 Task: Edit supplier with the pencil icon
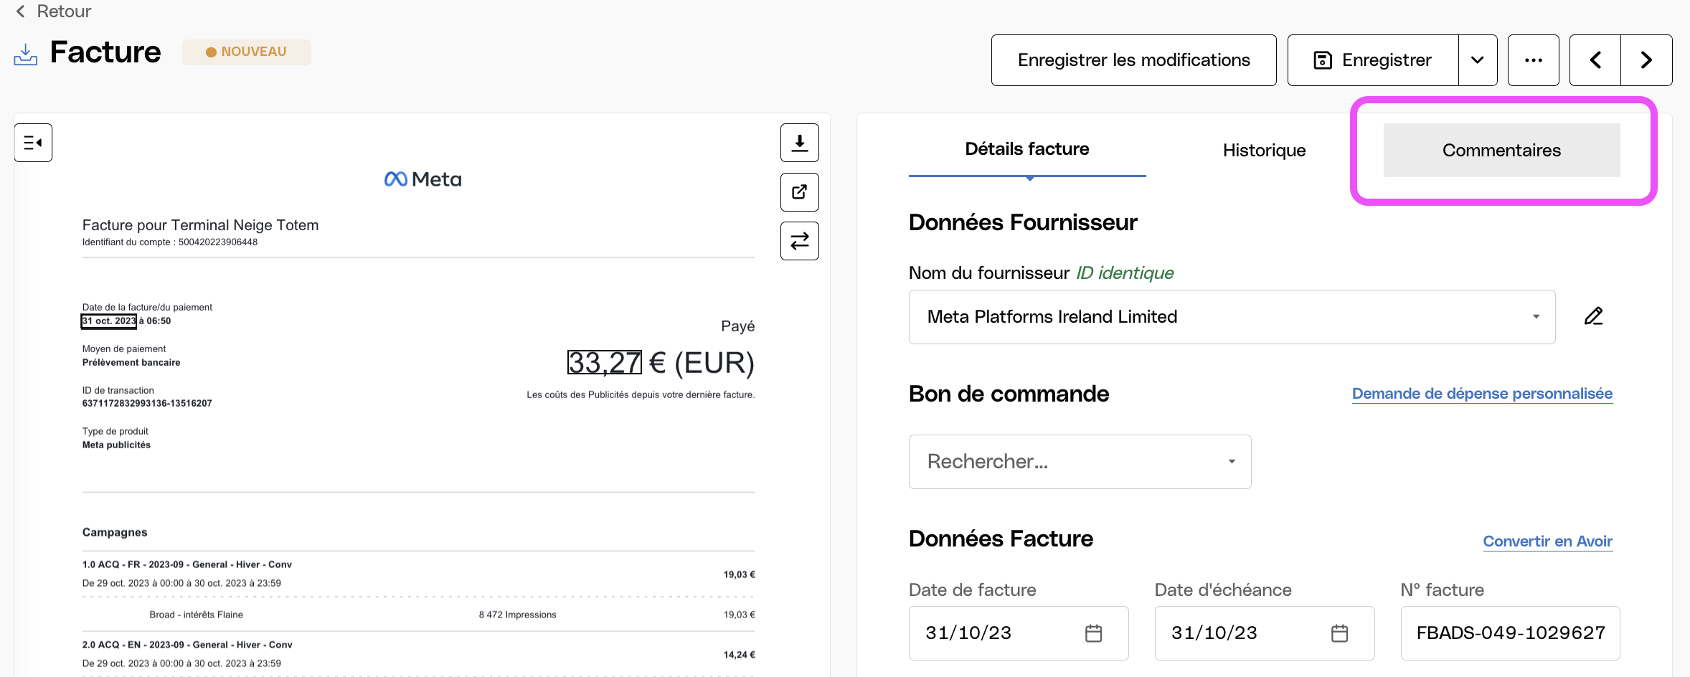click(x=1594, y=316)
